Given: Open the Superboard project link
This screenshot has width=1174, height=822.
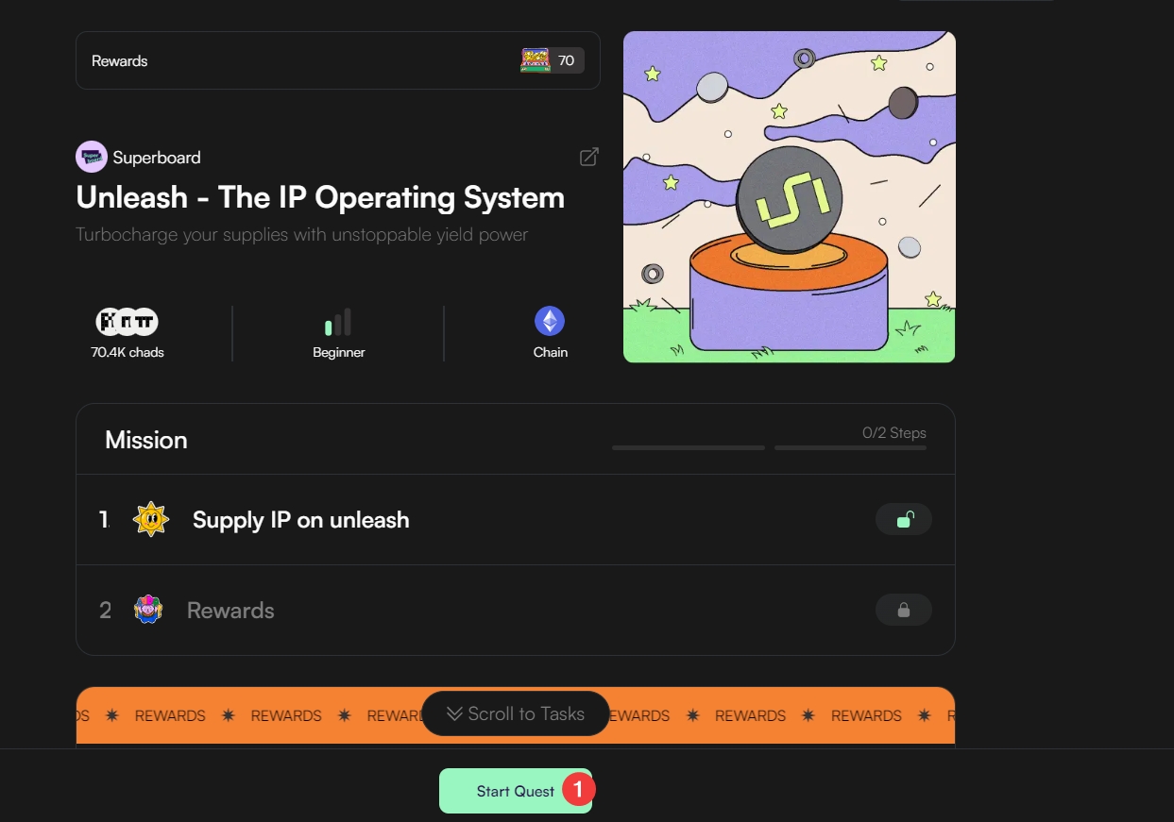Looking at the screenshot, I should (x=157, y=157).
